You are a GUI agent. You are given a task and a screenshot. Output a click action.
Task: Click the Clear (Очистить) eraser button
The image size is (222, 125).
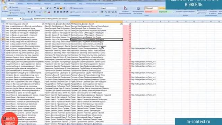202,13
